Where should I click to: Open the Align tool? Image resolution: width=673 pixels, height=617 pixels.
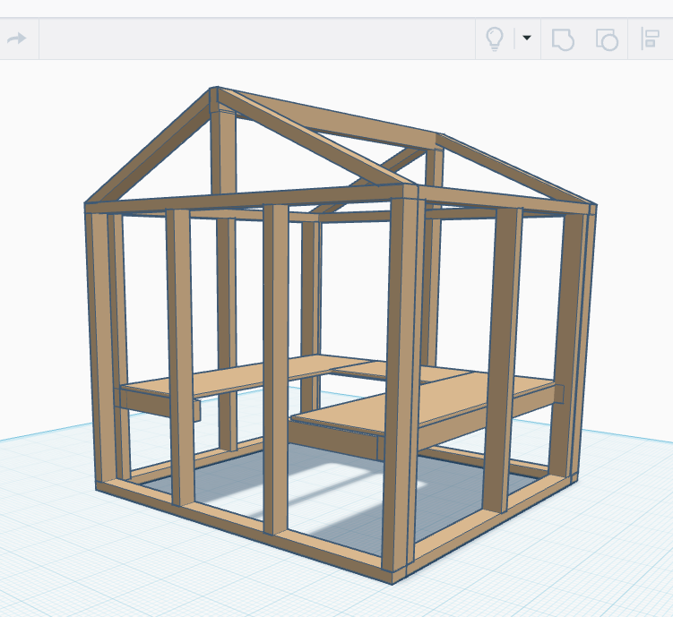point(650,39)
